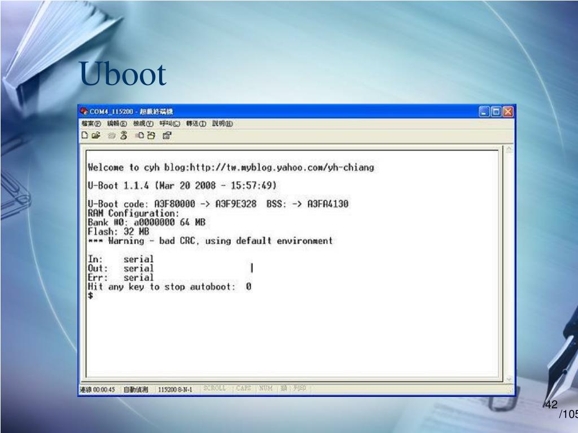Click the '115200 8-N-1' status entry
The width and height of the screenshot is (578, 433).
point(175,390)
